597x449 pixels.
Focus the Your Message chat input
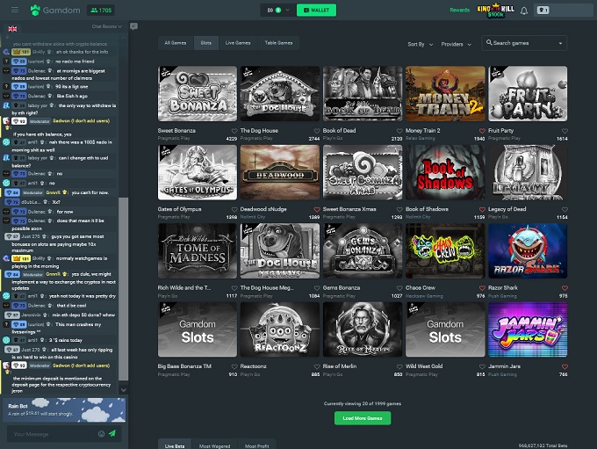(x=54, y=434)
